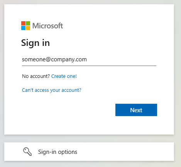The image size is (181, 167).
Task: Click the underline beneath the email field
Action: pyautogui.click(x=89, y=66)
